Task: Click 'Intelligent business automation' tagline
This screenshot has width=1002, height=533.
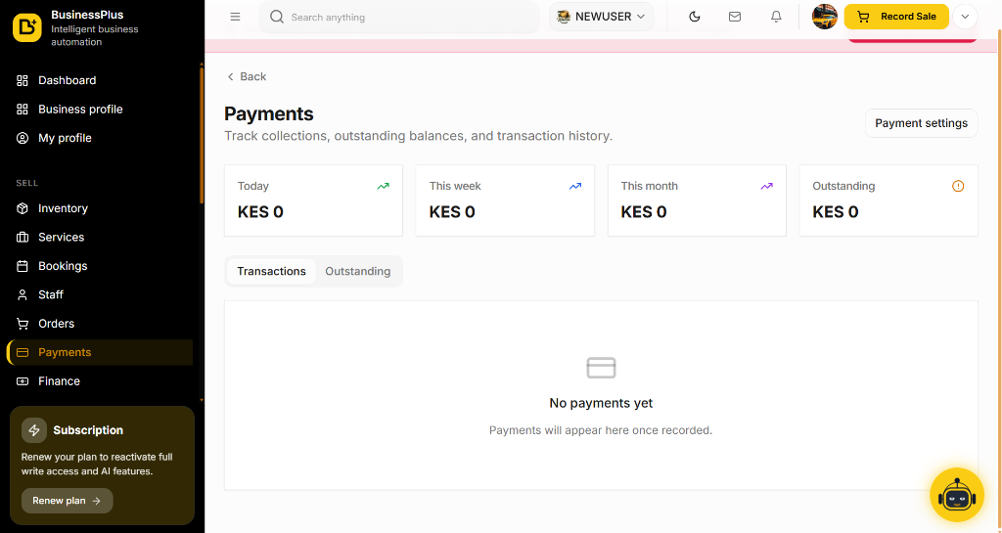Action: [95, 36]
